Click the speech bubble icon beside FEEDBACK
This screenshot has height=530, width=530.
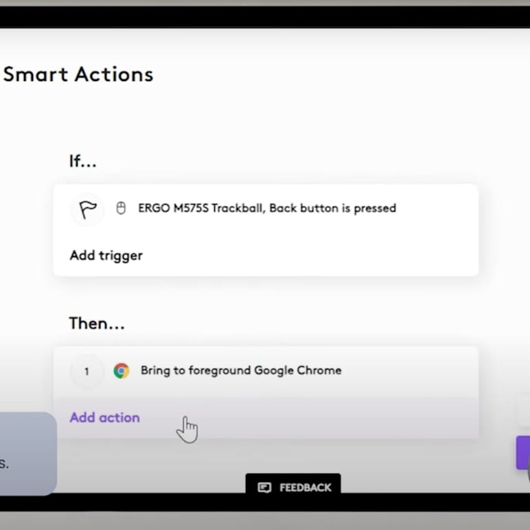[264, 487]
